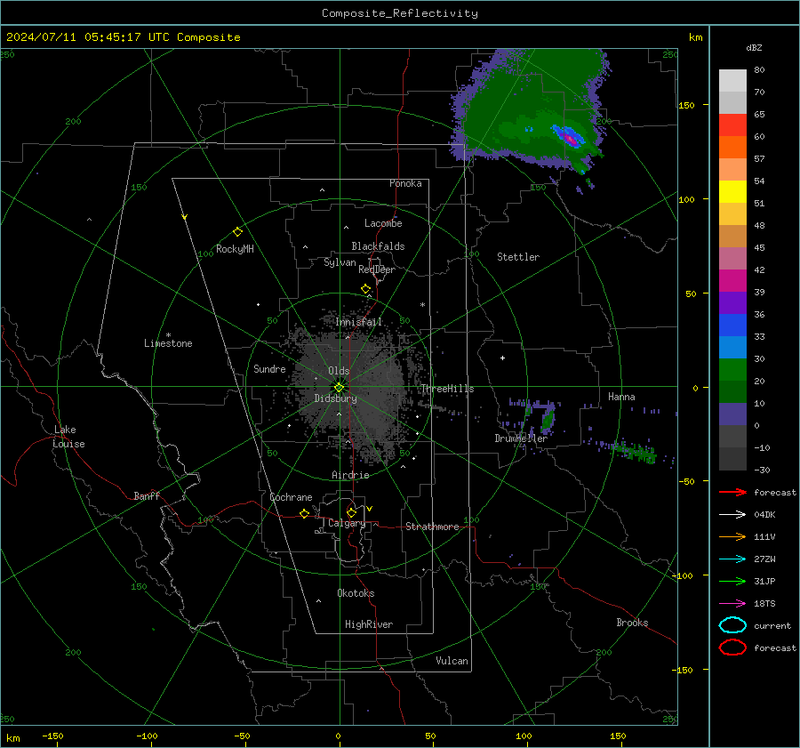This screenshot has width=800, height=748.
Task: Select the magenta 18TS arrow icon
Action: [732, 604]
